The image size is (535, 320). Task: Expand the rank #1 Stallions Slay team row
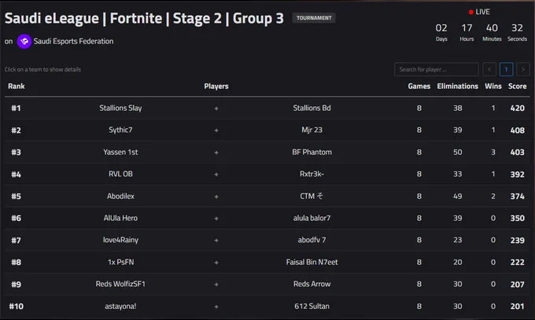pyautogui.click(x=267, y=109)
